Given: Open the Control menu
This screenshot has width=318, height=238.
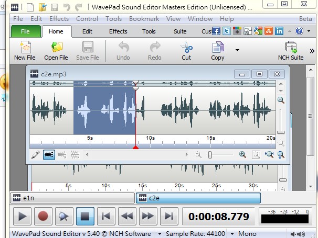Looking at the screenshot, I should pyautogui.click(x=87, y=19).
